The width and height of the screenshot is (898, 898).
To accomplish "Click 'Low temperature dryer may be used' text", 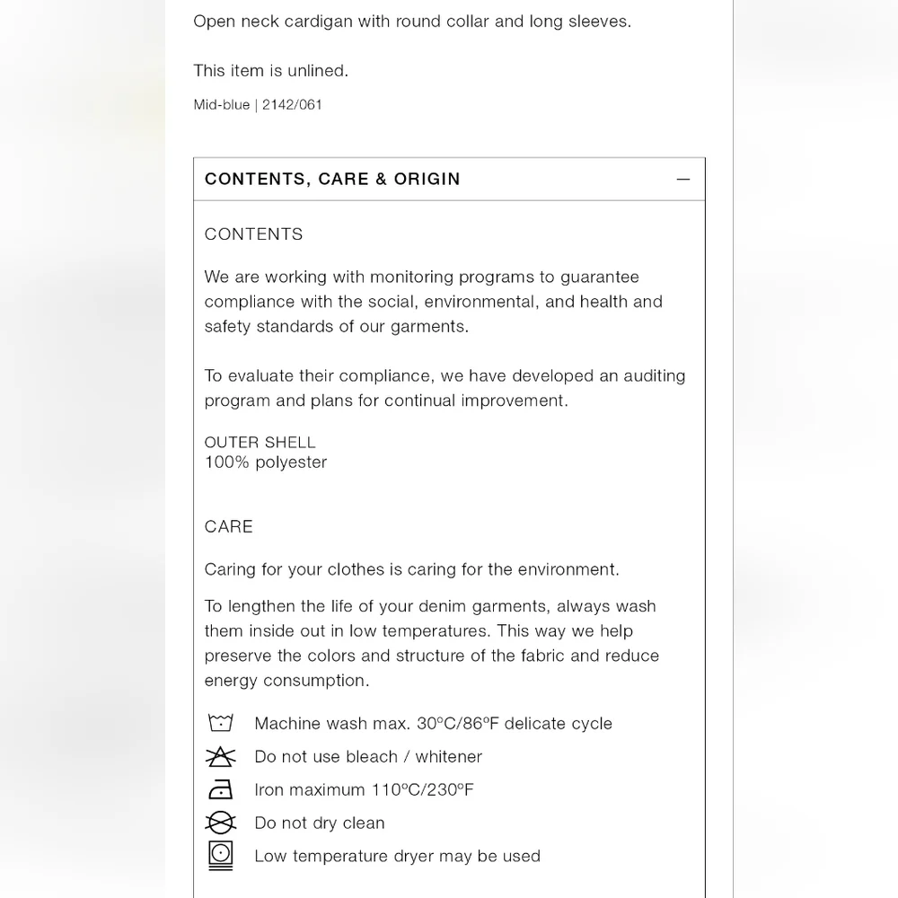I will tap(398, 856).
